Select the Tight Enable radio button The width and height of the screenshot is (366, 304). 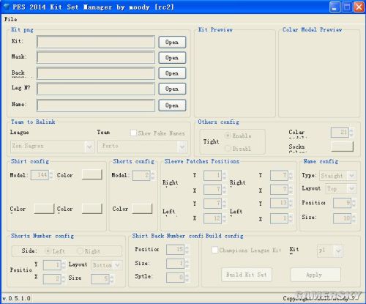[228, 135]
